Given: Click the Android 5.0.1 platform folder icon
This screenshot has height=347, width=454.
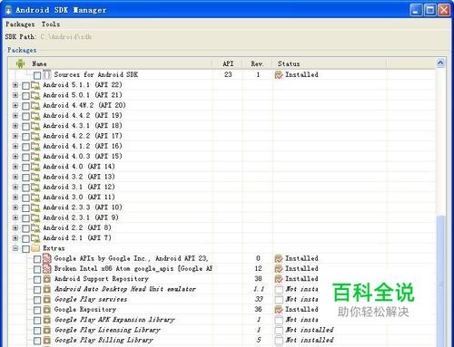Looking at the screenshot, I should point(35,96).
